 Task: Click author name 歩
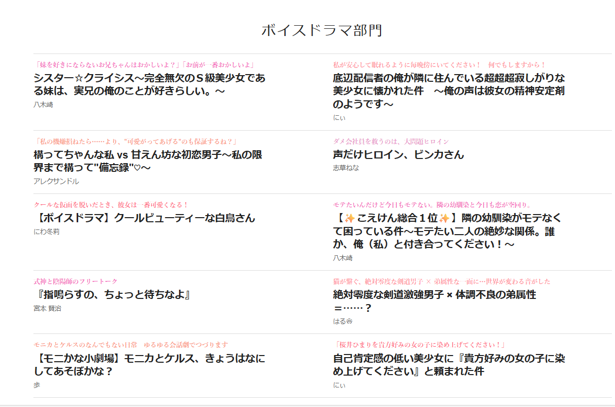37,384
